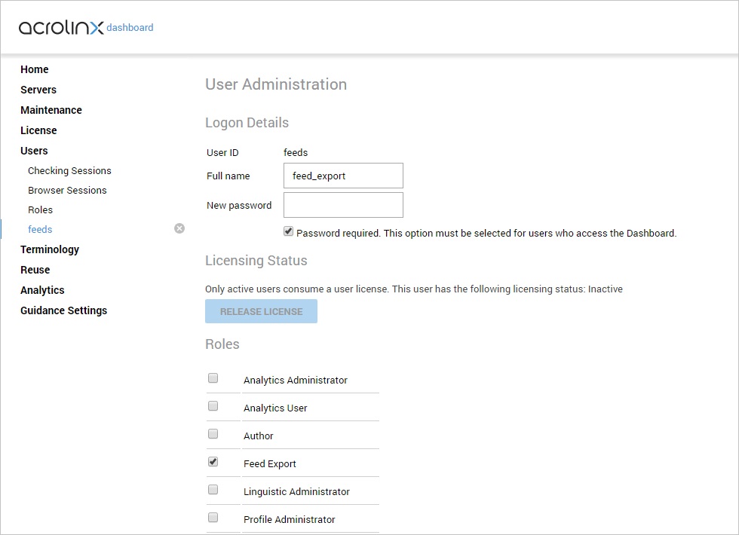Image resolution: width=739 pixels, height=535 pixels.
Task: Click the Logon Details heading
Action: 247,122
